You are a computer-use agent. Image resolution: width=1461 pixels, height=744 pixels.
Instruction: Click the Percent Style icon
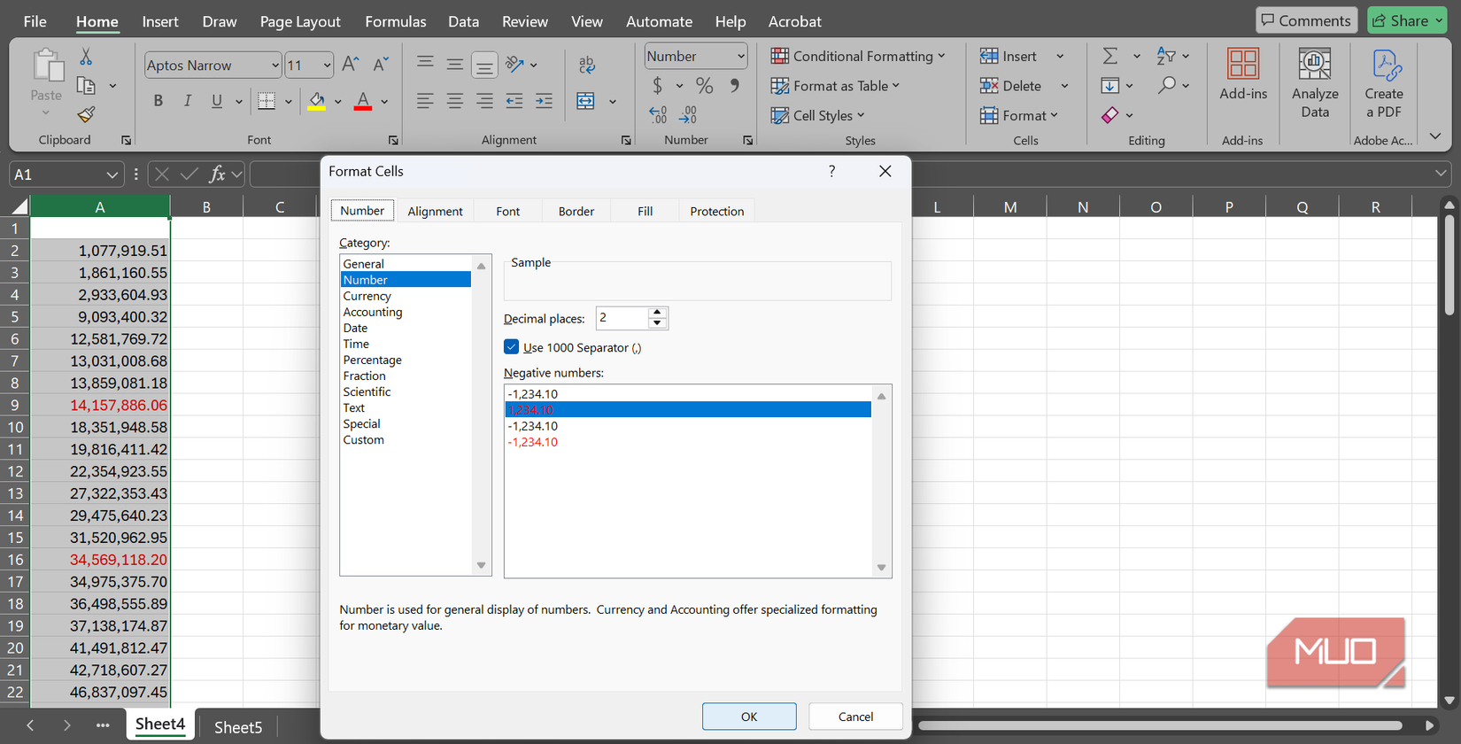(x=704, y=86)
